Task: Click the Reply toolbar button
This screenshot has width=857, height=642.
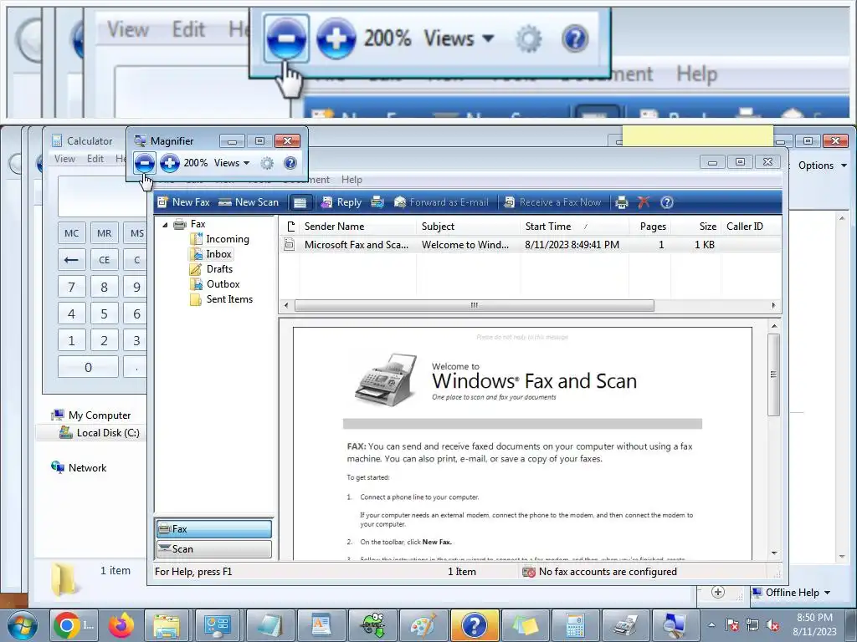Action: [x=341, y=202]
